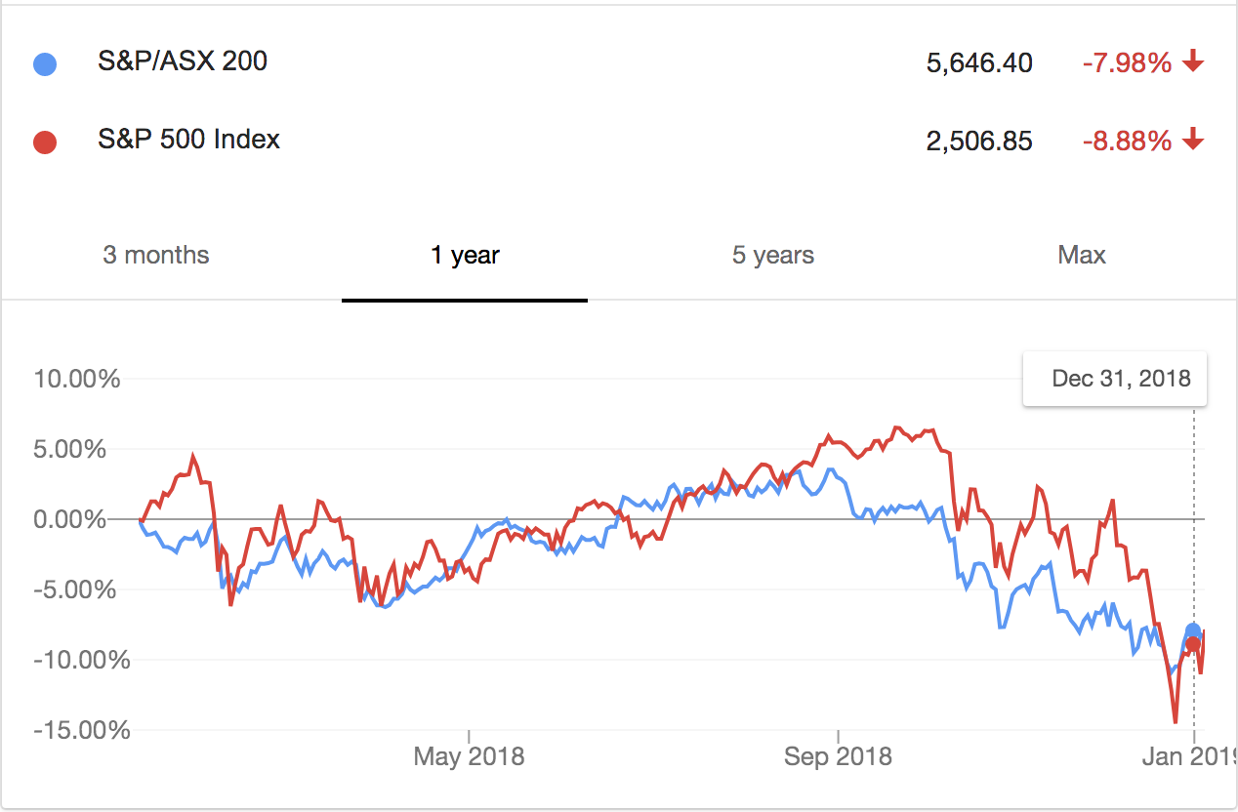Image resolution: width=1238 pixels, height=812 pixels.
Task: Click the Sep 2018 axis label
Action: coord(838,756)
